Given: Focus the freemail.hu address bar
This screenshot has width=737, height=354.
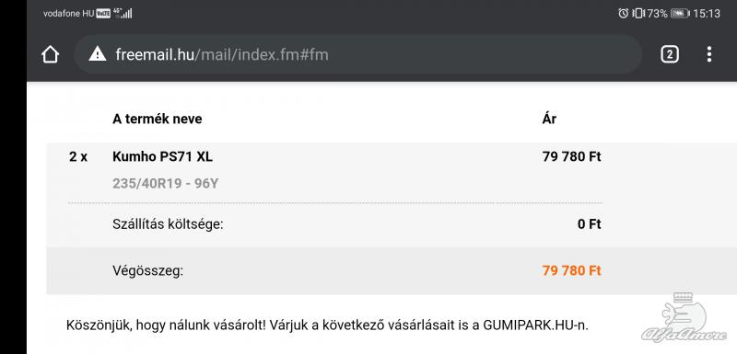Looking at the screenshot, I should [357, 54].
